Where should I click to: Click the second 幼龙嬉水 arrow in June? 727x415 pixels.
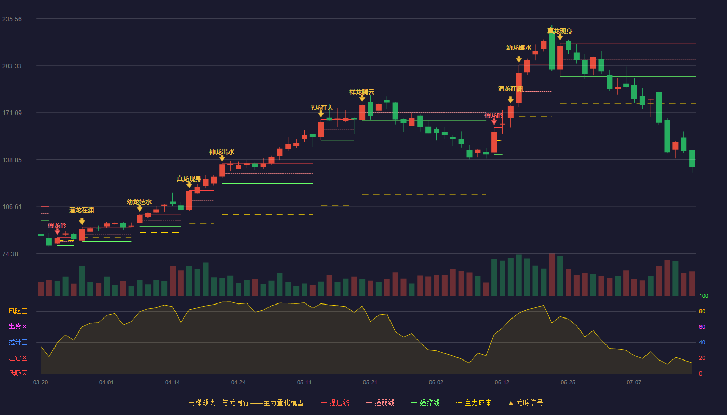[x=519, y=59]
